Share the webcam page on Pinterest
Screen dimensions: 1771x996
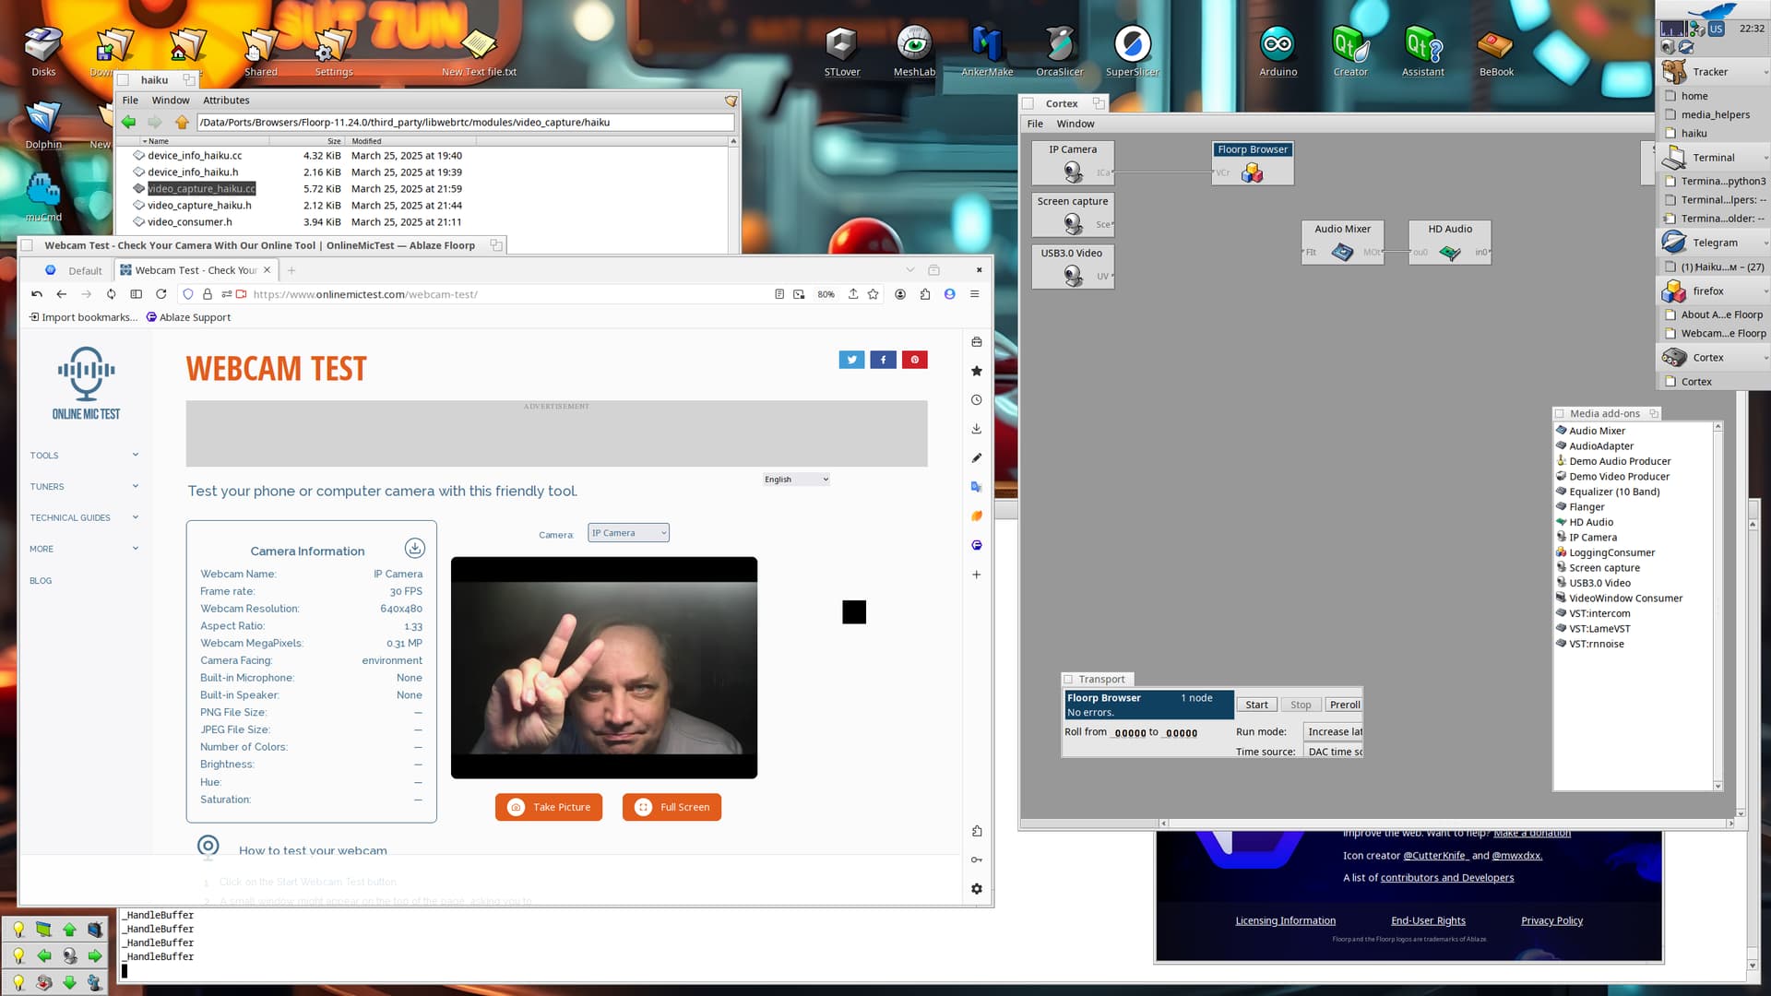(x=914, y=360)
